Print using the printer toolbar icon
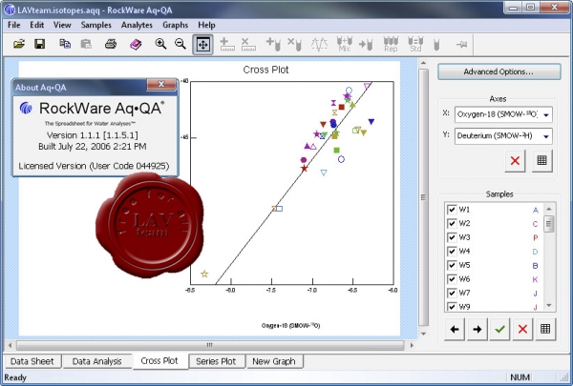The height and width of the screenshot is (386, 573). point(111,44)
